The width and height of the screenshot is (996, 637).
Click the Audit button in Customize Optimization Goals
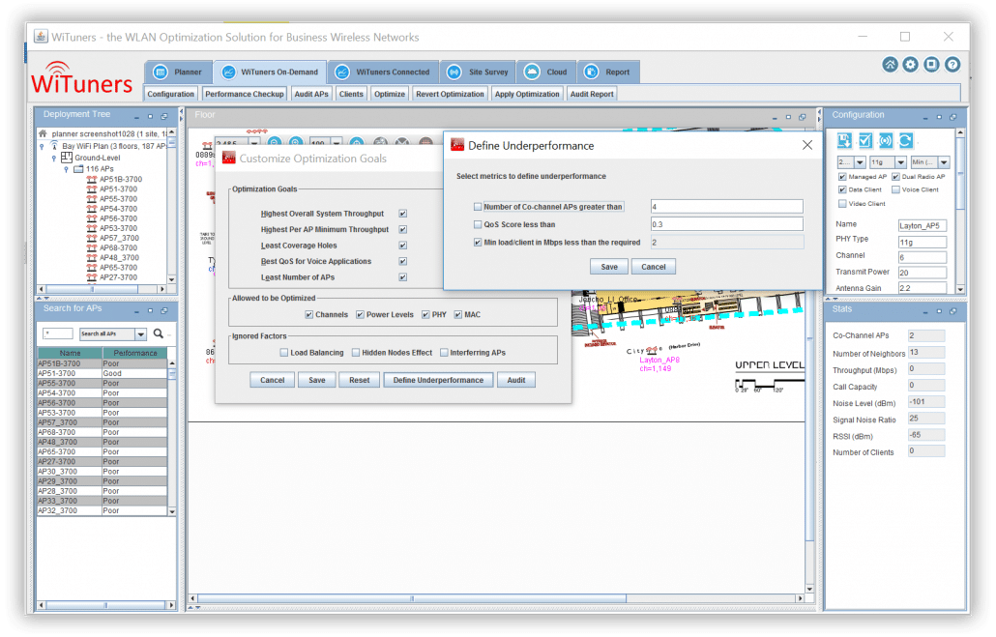click(x=515, y=380)
